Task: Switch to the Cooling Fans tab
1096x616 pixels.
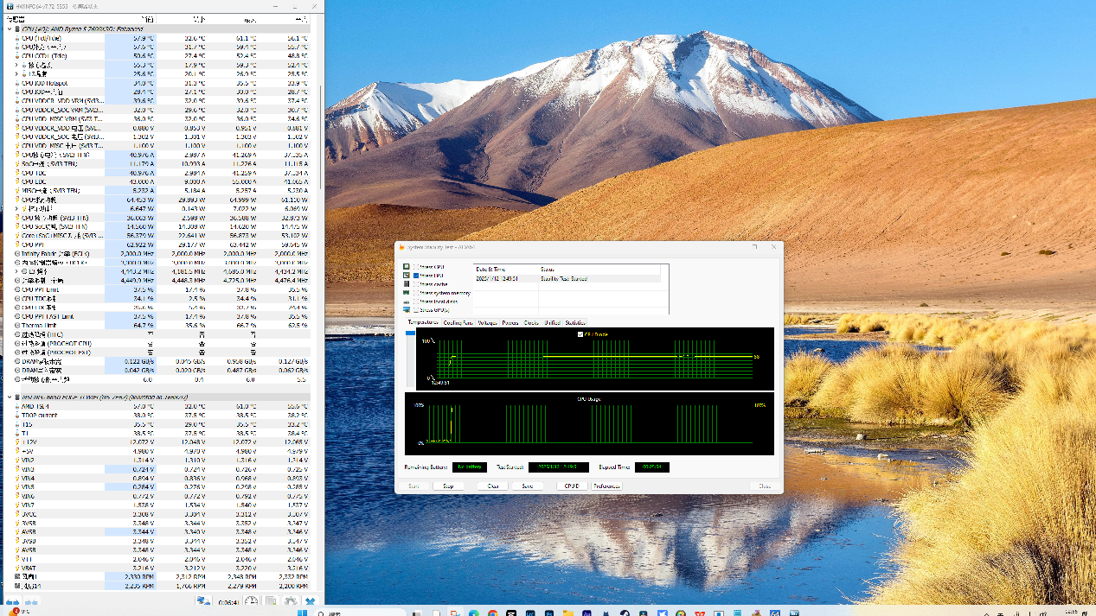Action: 458,322
